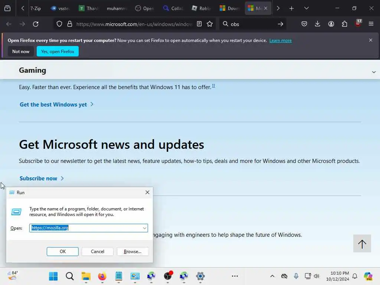Open the tracking protection shield icon
The height and width of the screenshot is (285, 380).
[59, 24]
